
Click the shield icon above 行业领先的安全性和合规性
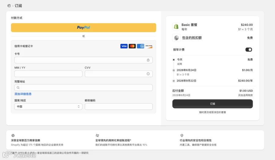(182, 136)
